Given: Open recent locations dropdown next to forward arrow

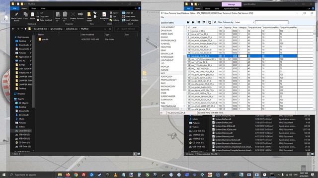Looking at the screenshot, I should [x=22, y=29].
